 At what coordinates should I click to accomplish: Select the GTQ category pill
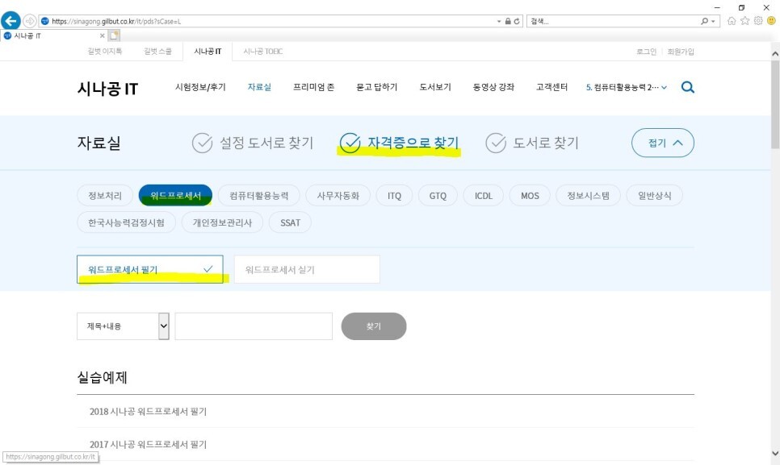click(438, 196)
